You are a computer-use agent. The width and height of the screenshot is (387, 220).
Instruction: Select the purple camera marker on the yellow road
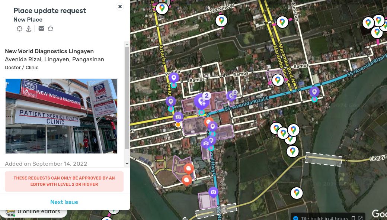coord(178,117)
